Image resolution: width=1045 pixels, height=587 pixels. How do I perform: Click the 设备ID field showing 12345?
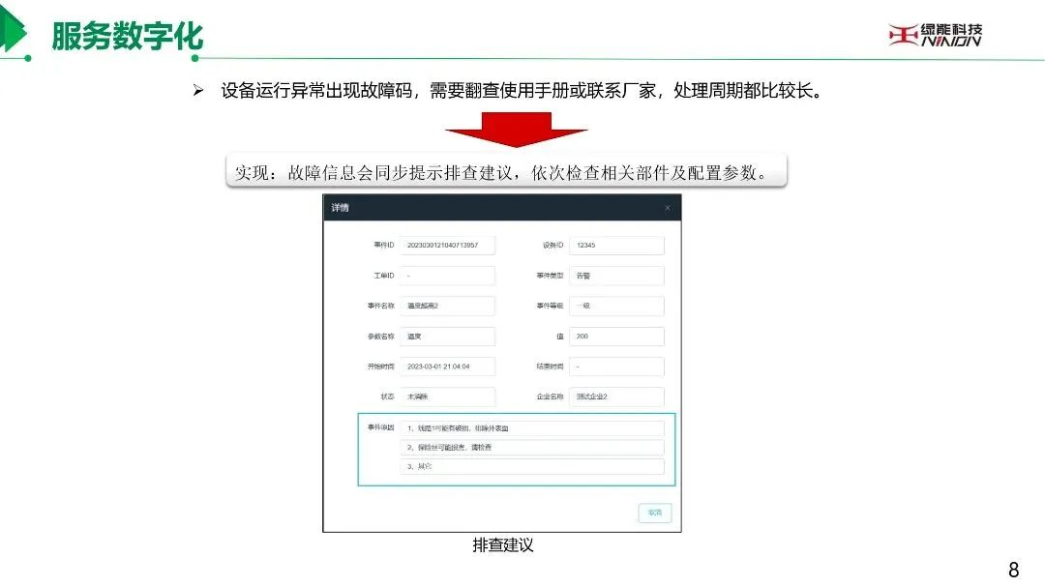(616, 246)
